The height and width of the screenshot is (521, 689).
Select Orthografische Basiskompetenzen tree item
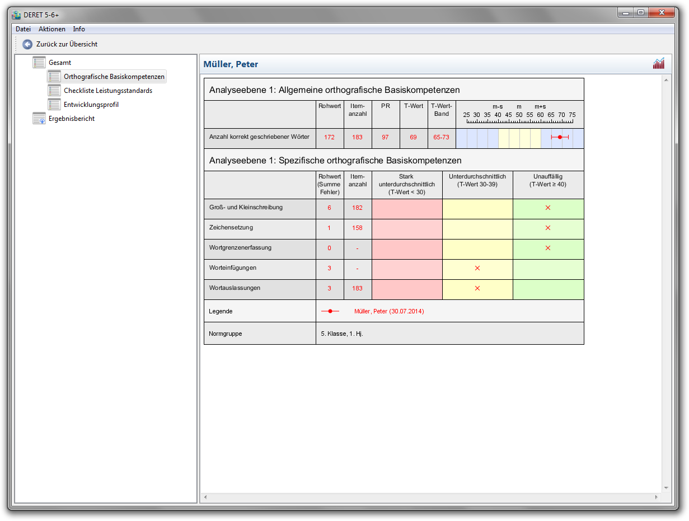[x=114, y=77]
